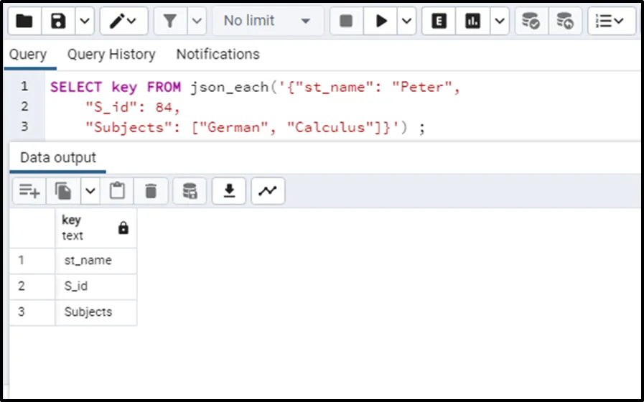Click the Add Row icon in Data output

(x=29, y=191)
